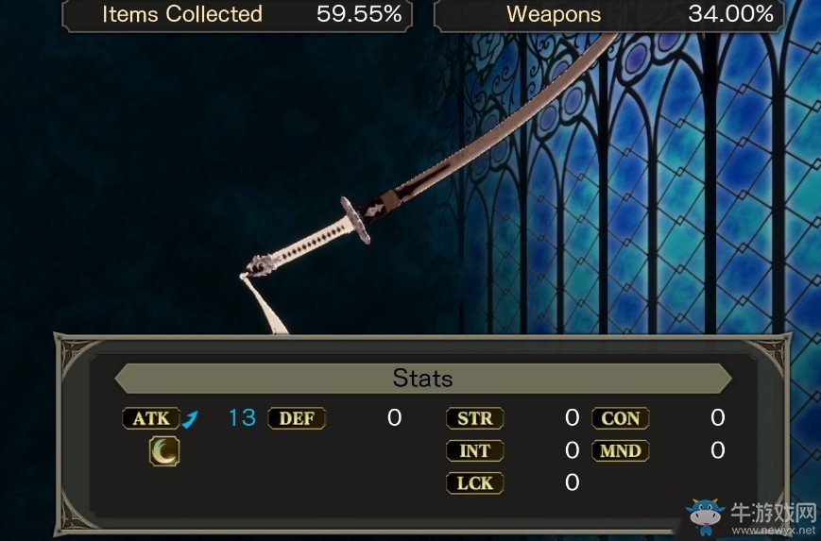
Task: Select the Items Collected panel
Action: tap(237, 15)
